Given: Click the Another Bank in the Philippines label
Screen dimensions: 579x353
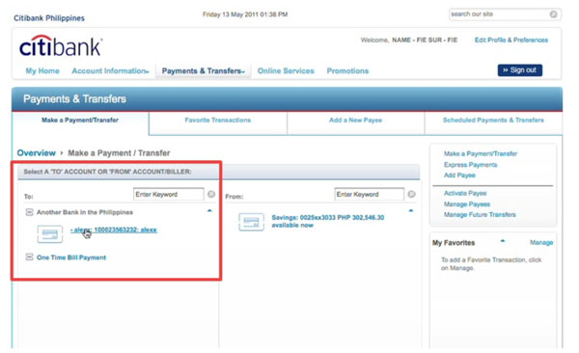Looking at the screenshot, I should point(85,212).
